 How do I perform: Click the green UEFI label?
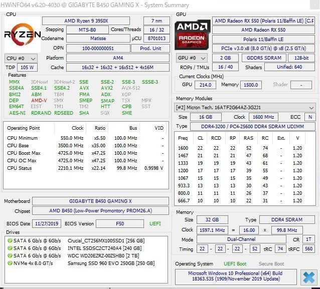(155, 224)
